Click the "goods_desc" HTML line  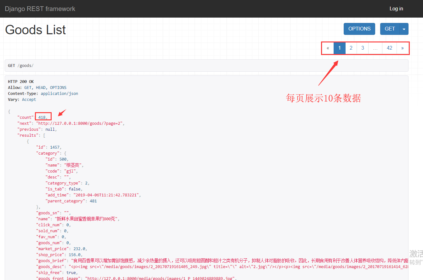222,266
